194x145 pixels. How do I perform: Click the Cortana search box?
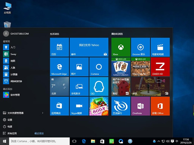[39, 141]
